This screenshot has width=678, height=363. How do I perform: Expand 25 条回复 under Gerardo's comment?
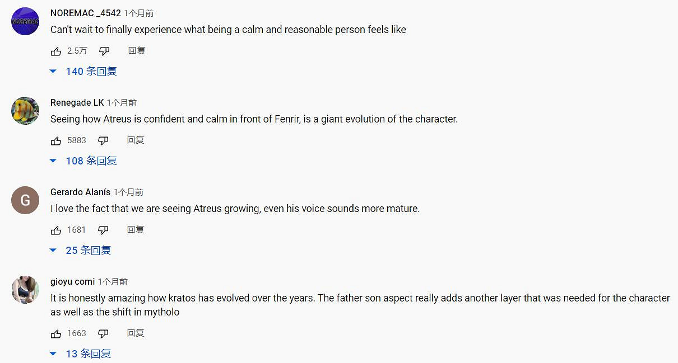[x=81, y=251]
